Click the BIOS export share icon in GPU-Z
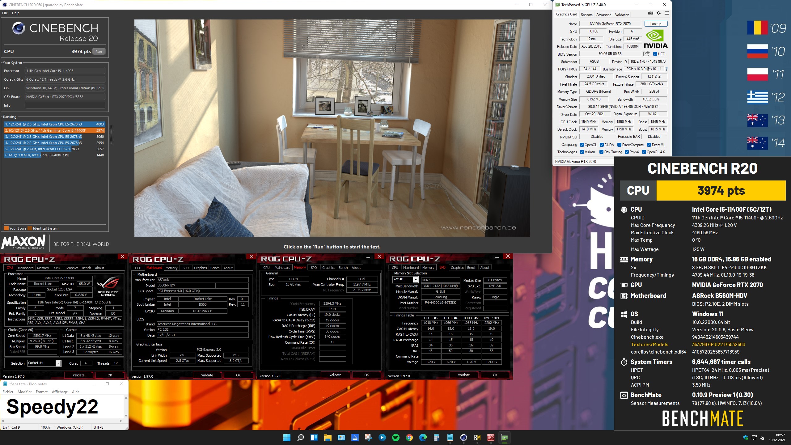Image resolution: width=791 pixels, height=445 pixels. pyautogui.click(x=646, y=54)
